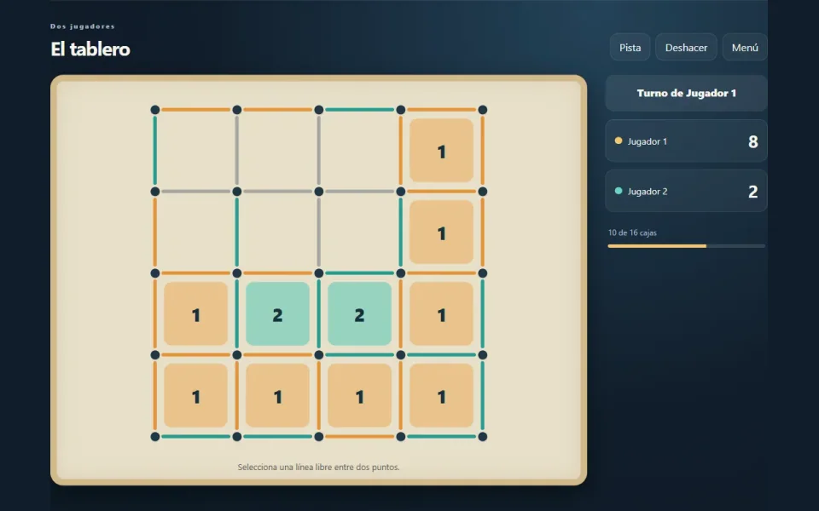Viewport: 819px width, 511px height.
Task: Click the right teal box marked 2
Action: tap(360, 314)
